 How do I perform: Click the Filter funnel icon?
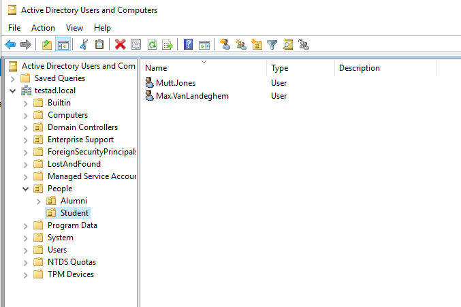[272, 45]
